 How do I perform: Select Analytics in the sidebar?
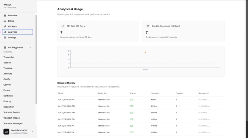[18, 32]
